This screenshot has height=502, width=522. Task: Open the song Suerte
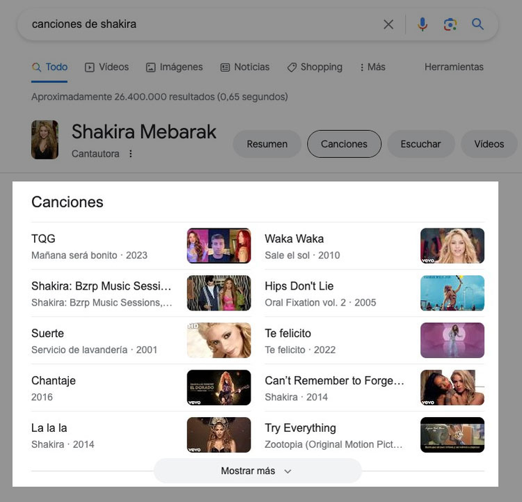47,334
